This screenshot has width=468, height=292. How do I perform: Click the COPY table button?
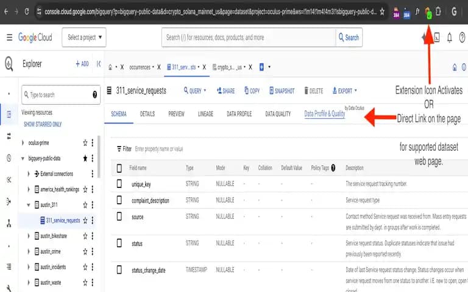(x=252, y=91)
